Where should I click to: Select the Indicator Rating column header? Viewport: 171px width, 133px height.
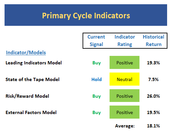[125, 41]
